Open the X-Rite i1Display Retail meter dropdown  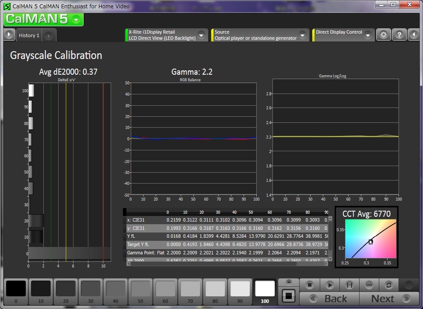[201, 35]
